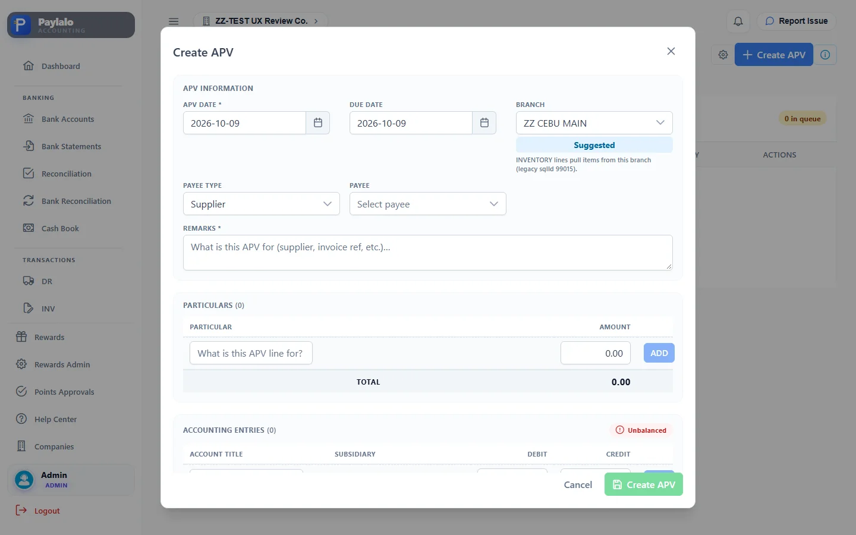Click into the Remarks text area

click(428, 253)
